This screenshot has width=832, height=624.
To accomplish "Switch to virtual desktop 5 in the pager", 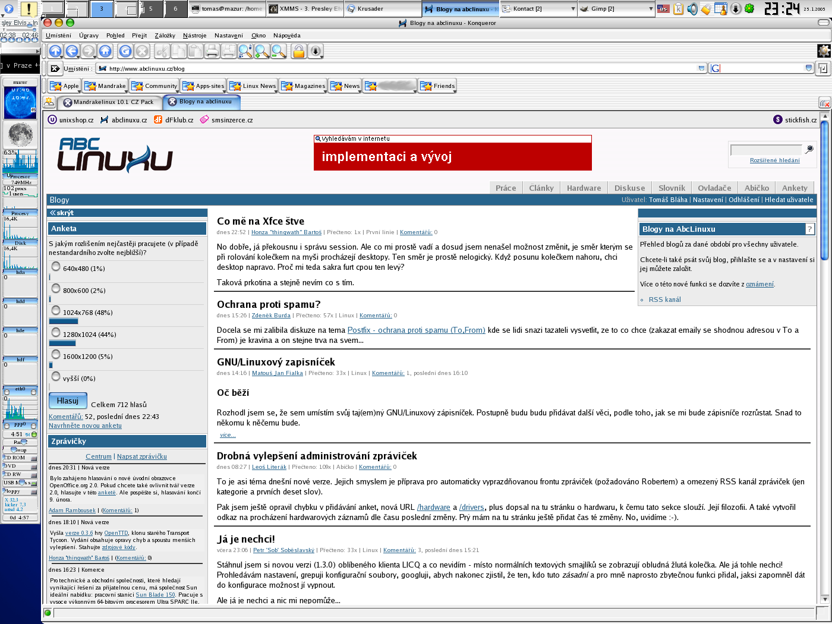I will pos(151,9).
